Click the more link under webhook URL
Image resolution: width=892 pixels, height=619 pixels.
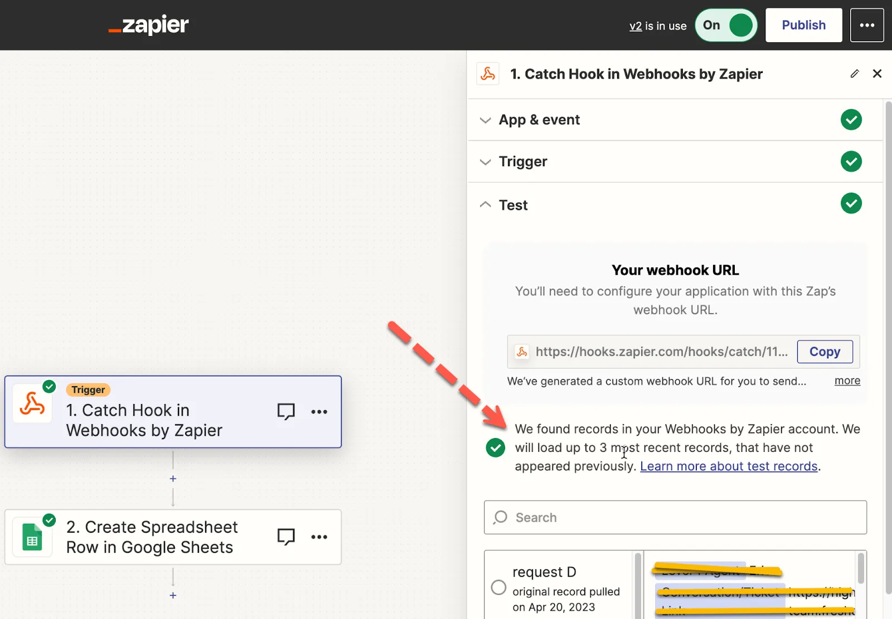tap(847, 381)
